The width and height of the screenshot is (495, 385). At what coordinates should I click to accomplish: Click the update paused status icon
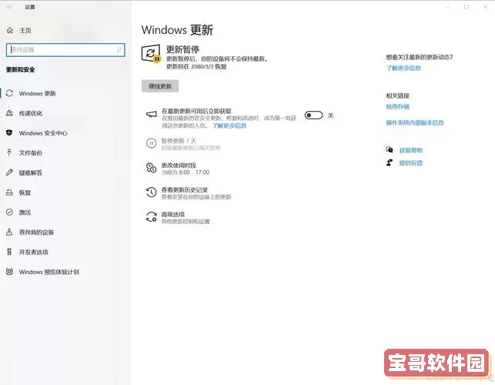(151, 54)
